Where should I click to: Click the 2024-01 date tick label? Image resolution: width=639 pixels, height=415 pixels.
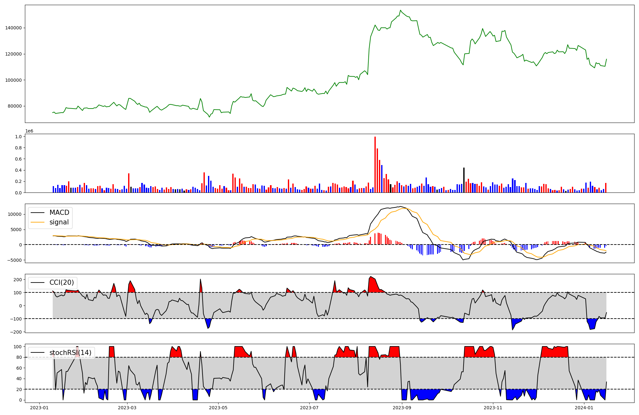584,408
